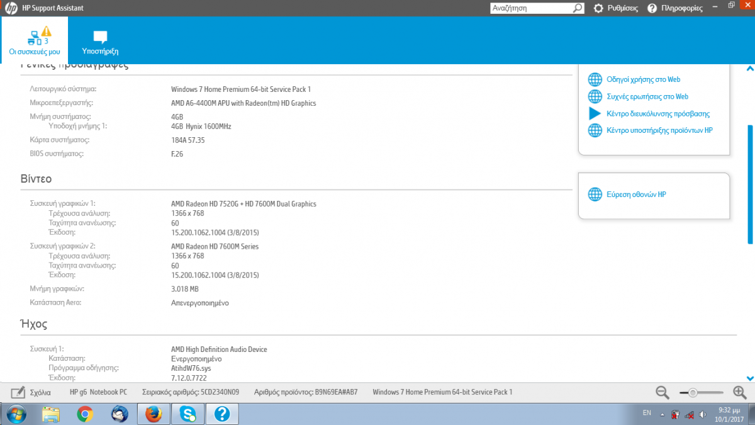Click zoom out magnifier icon
The image size is (755, 425).
click(663, 392)
